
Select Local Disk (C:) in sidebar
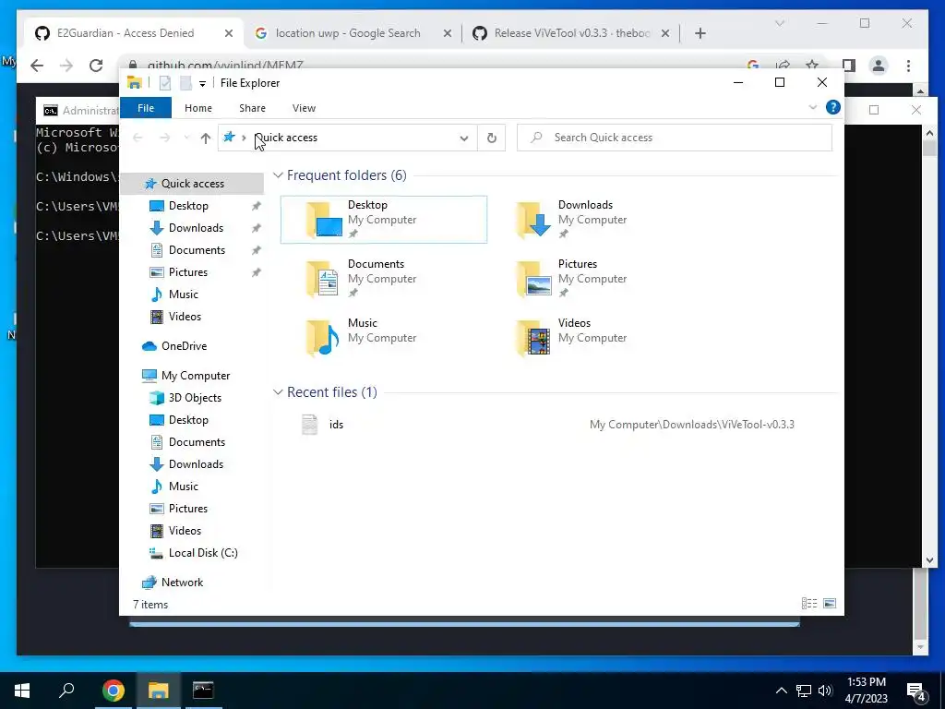point(203,553)
